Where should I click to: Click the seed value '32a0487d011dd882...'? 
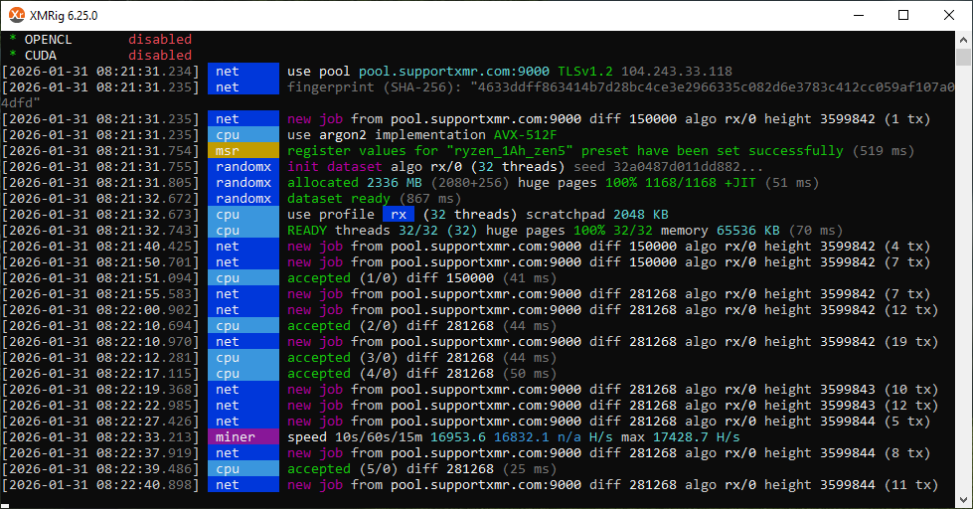pyautogui.click(x=689, y=167)
